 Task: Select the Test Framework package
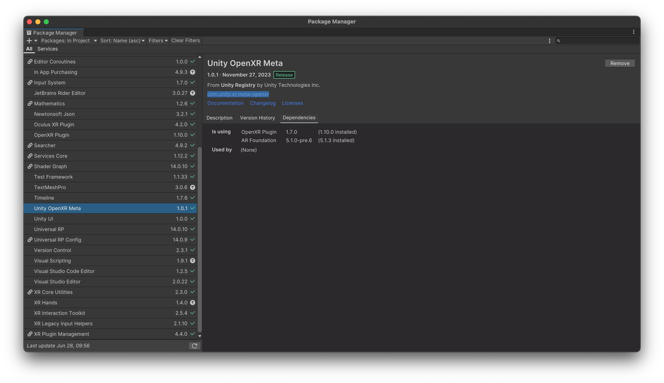(x=110, y=177)
